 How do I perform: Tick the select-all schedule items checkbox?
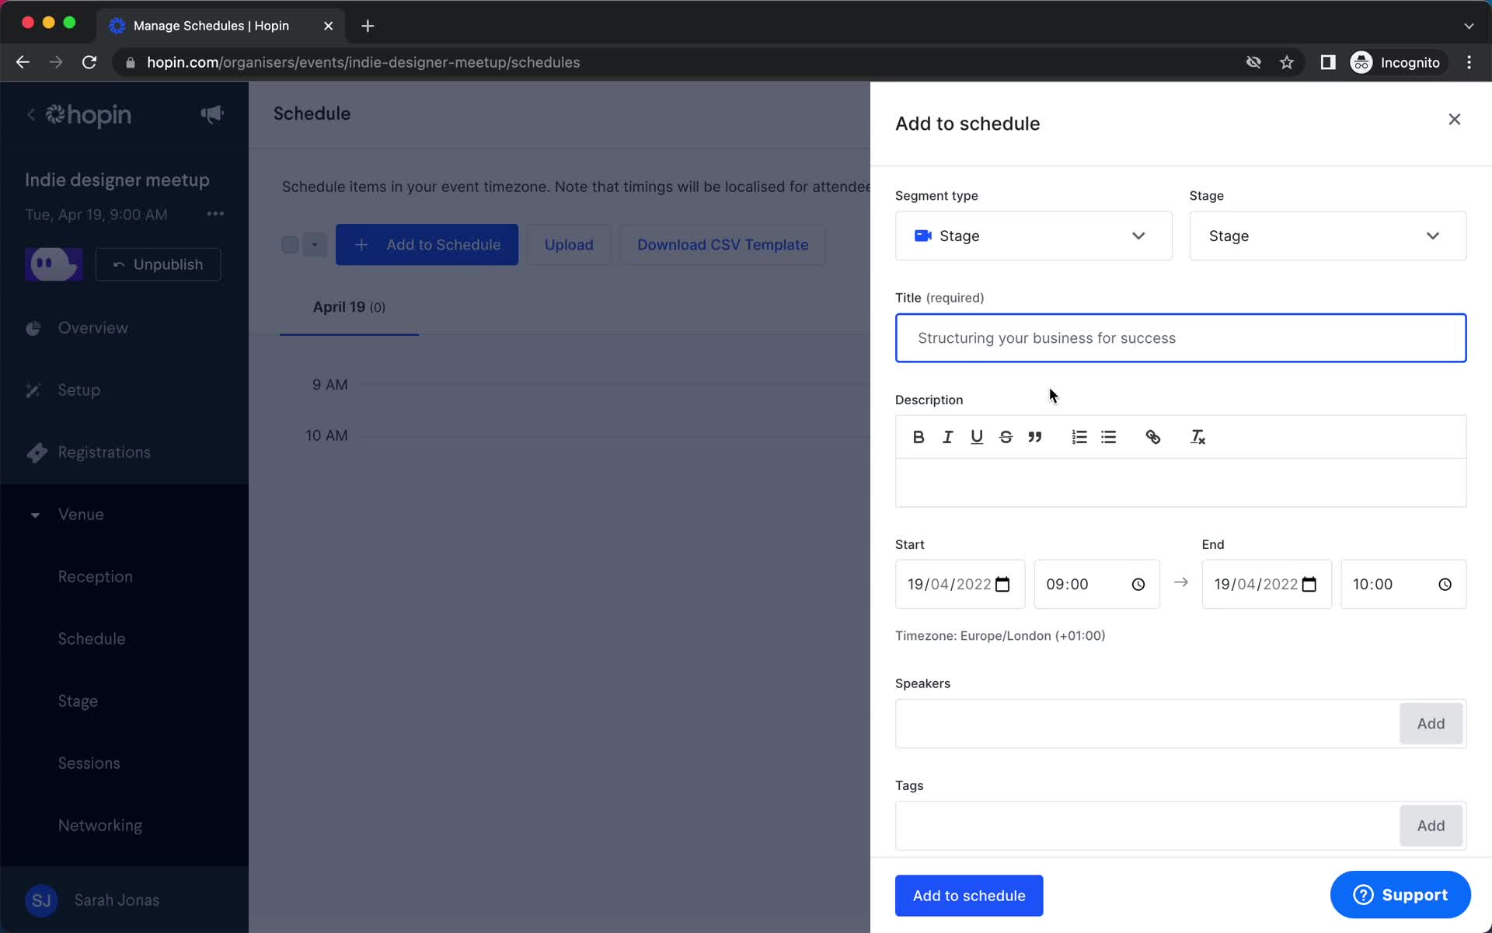tap(290, 245)
